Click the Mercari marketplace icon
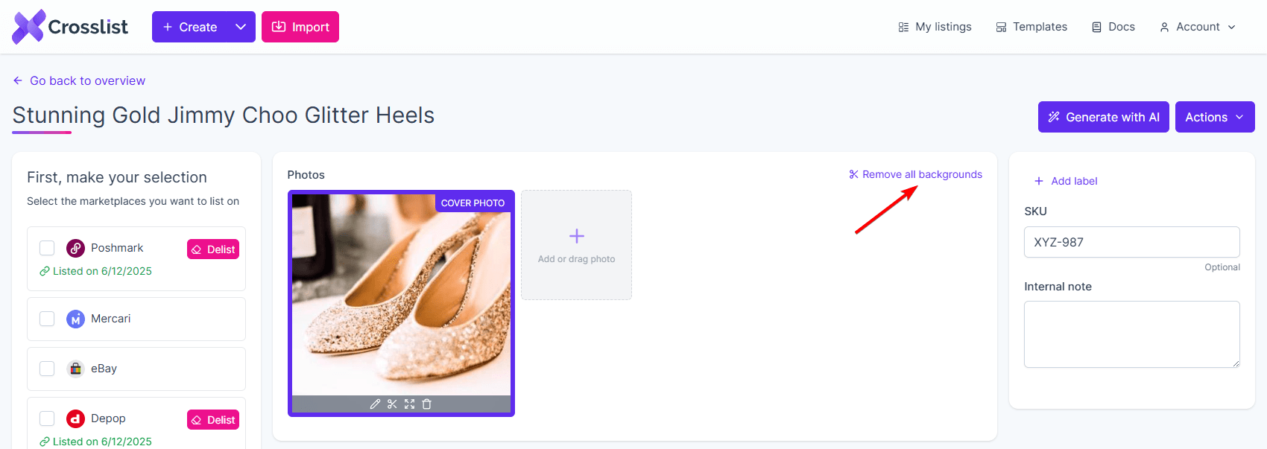The width and height of the screenshot is (1267, 449). click(x=75, y=319)
